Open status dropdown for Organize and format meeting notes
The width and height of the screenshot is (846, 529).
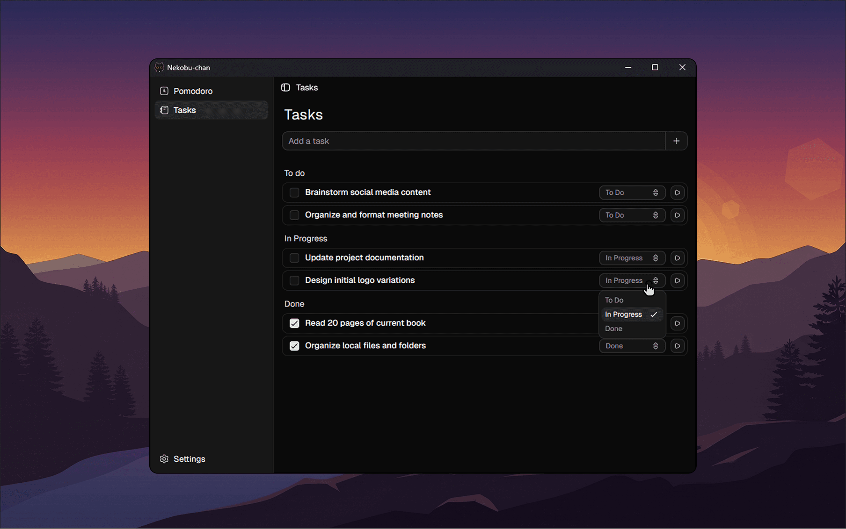point(632,215)
